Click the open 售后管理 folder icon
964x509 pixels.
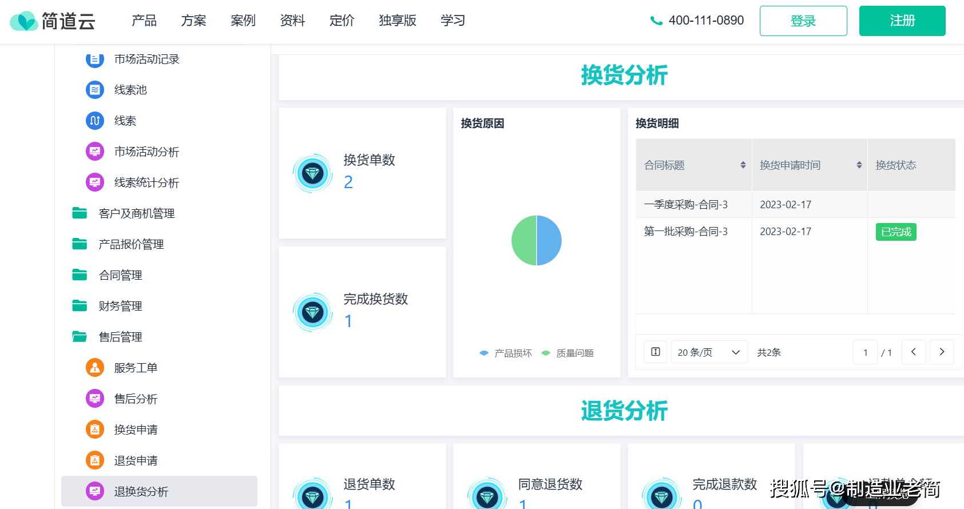[x=80, y=337]
